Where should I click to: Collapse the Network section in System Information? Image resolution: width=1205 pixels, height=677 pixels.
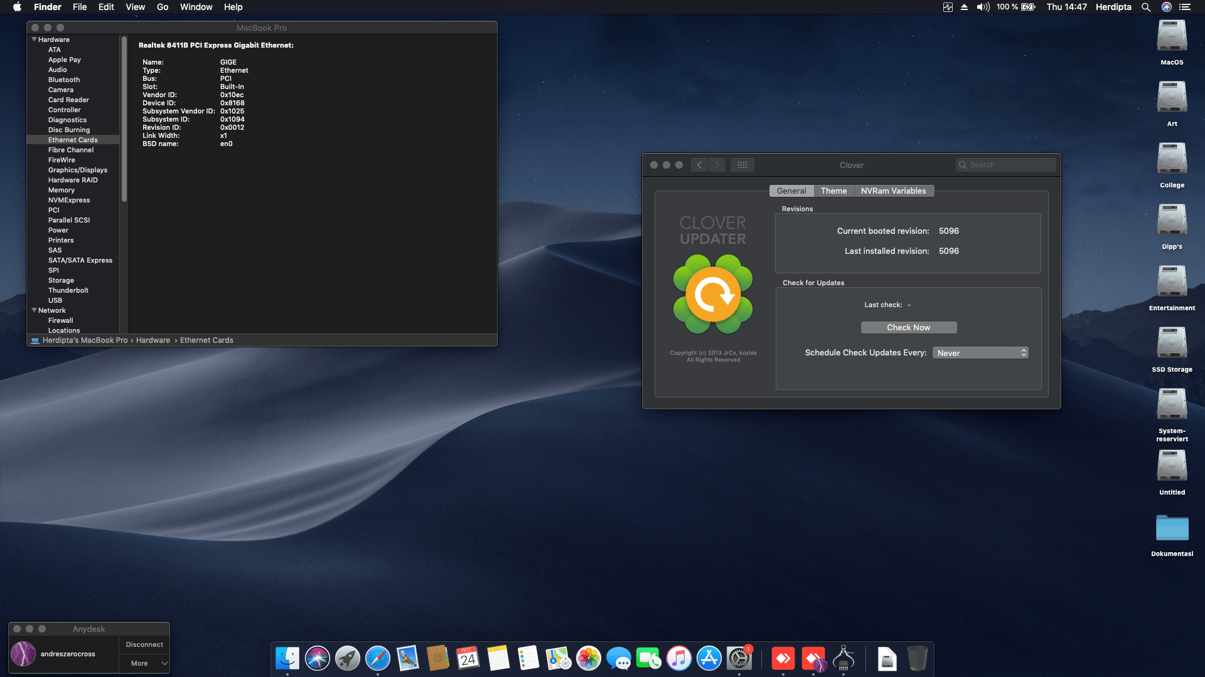tap(35, 310)
